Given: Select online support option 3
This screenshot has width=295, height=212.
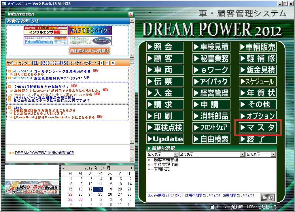Looking at the screenshot, I should 113,63.
